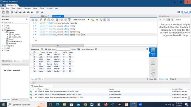Open inspector for selected object icon
The width and height of the screenshot is (191, 107).
(12, 12)
